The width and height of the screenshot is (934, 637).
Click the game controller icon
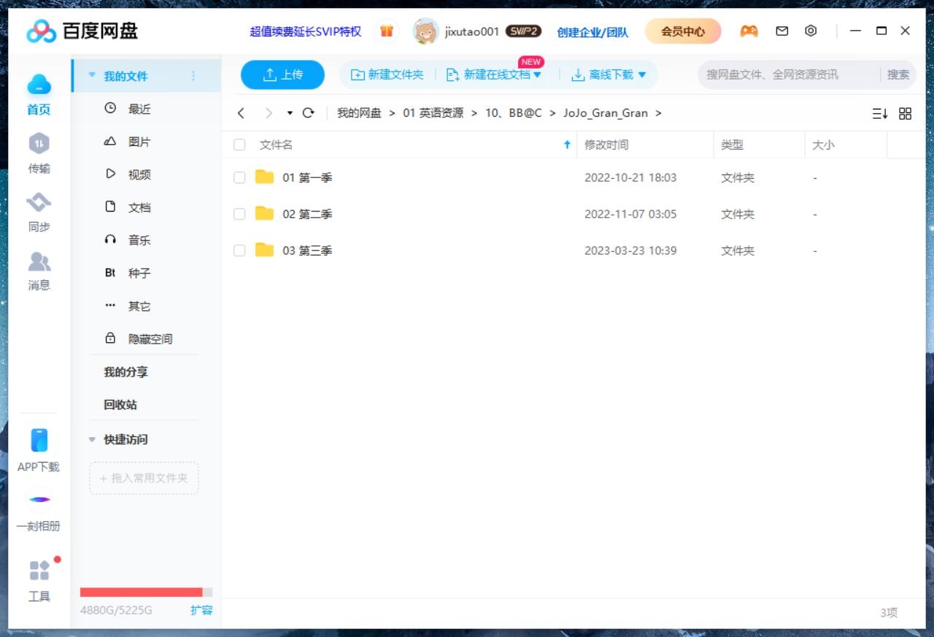click(x=749, y=31)
